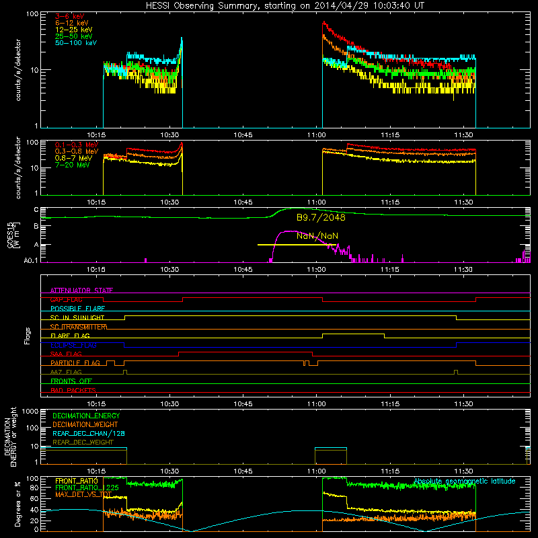Select the magenta 'ATTENUATOR_STATE' flag label
Image resolution: width=538 pixels, height=538 pixels.
click(81, 291)
